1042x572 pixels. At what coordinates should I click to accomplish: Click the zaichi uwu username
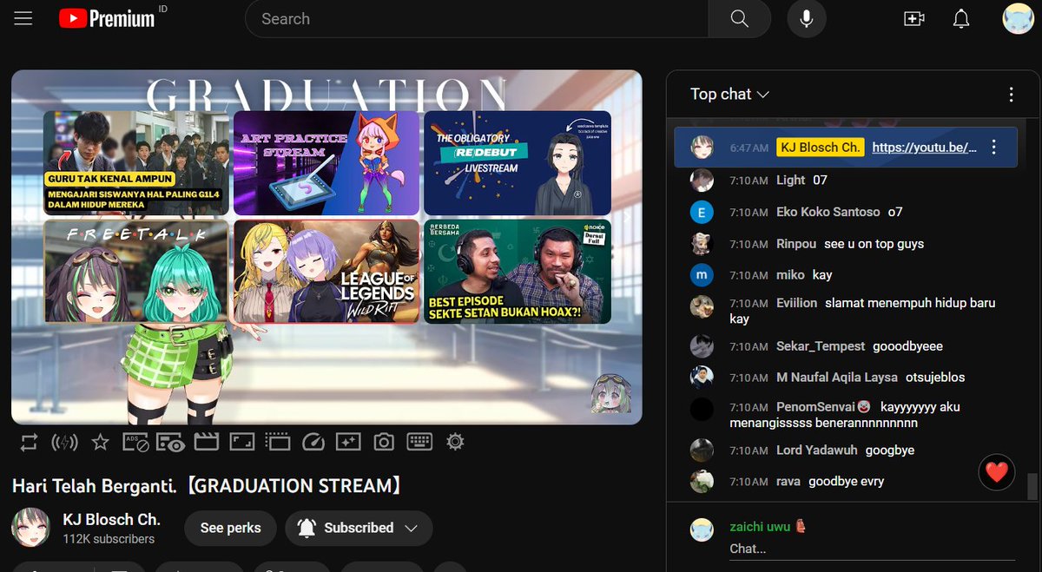pyautogui.click(x=761, y=527)
